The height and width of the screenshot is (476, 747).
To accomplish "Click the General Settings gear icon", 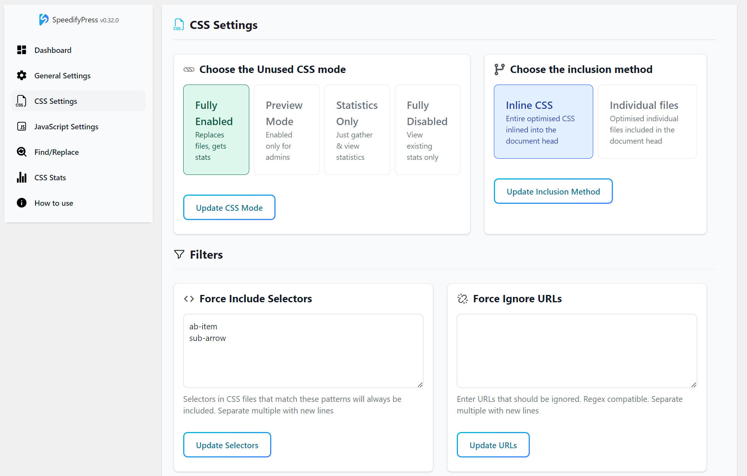I will tap(22, 75).
